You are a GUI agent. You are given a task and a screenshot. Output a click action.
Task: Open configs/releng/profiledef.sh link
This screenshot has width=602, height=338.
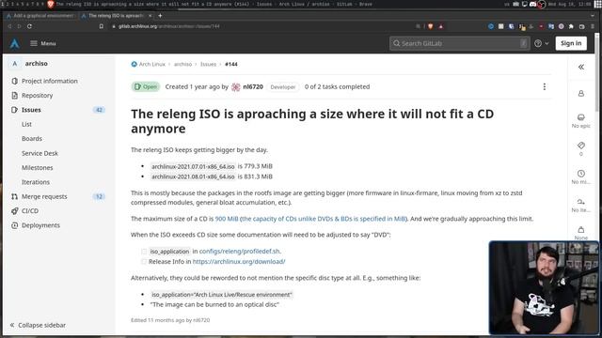tap(240, 252)
